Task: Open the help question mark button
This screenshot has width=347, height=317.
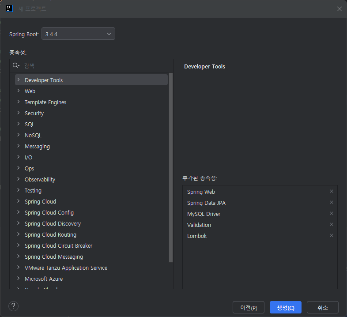Action: (13, 306)
